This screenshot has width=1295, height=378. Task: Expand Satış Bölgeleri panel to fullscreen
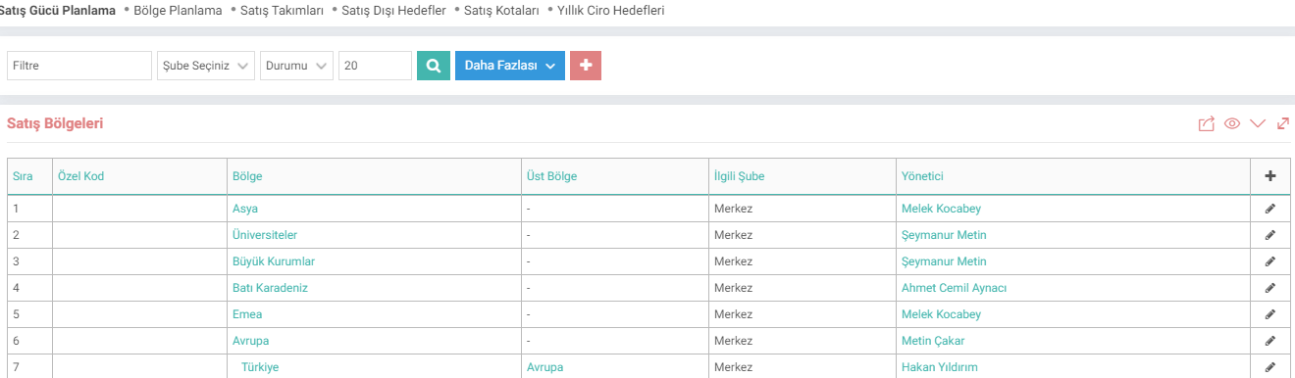[x=1282, y=124]
